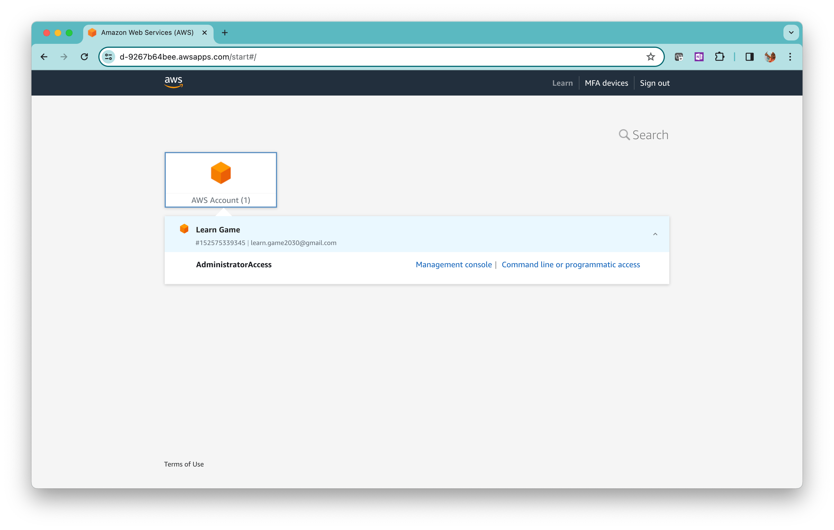Click the AWS logo in the header
The width and height of the screenshot is (834, 530).
click(173, 82)
